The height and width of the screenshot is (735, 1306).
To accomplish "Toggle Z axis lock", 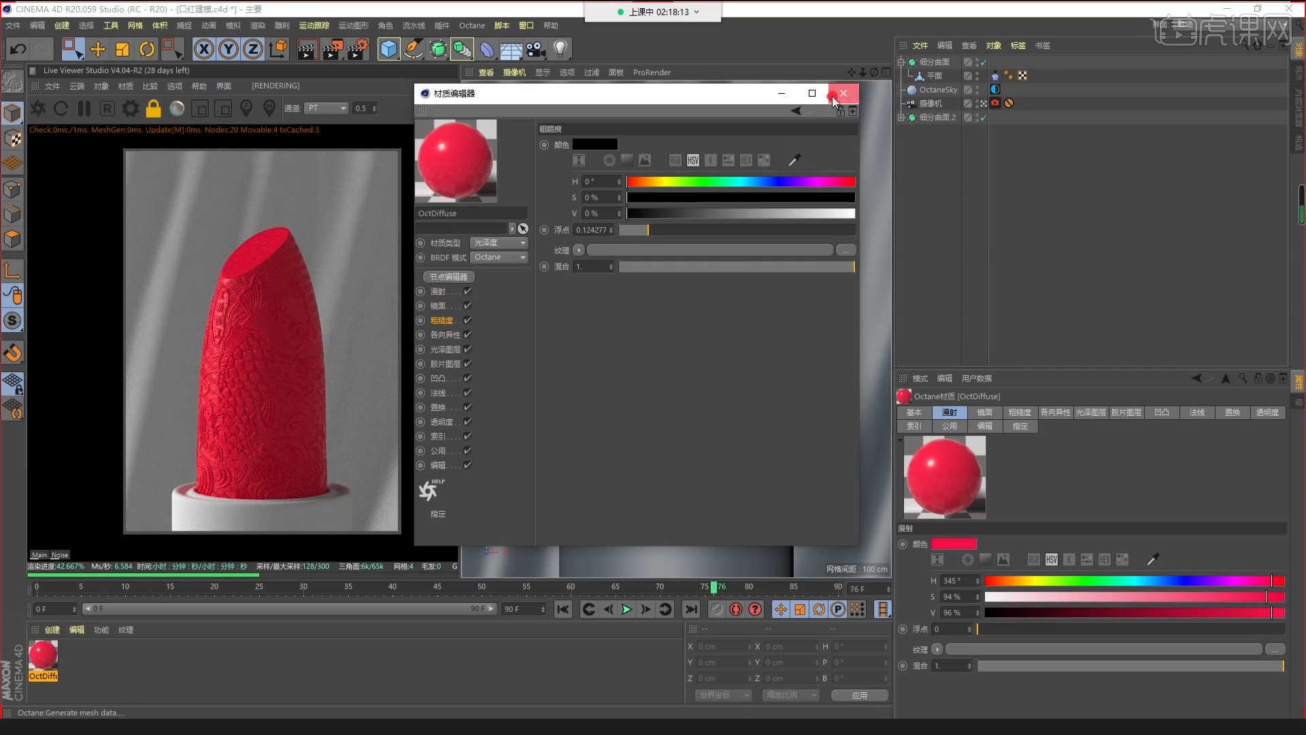I will tap(253, 49).
